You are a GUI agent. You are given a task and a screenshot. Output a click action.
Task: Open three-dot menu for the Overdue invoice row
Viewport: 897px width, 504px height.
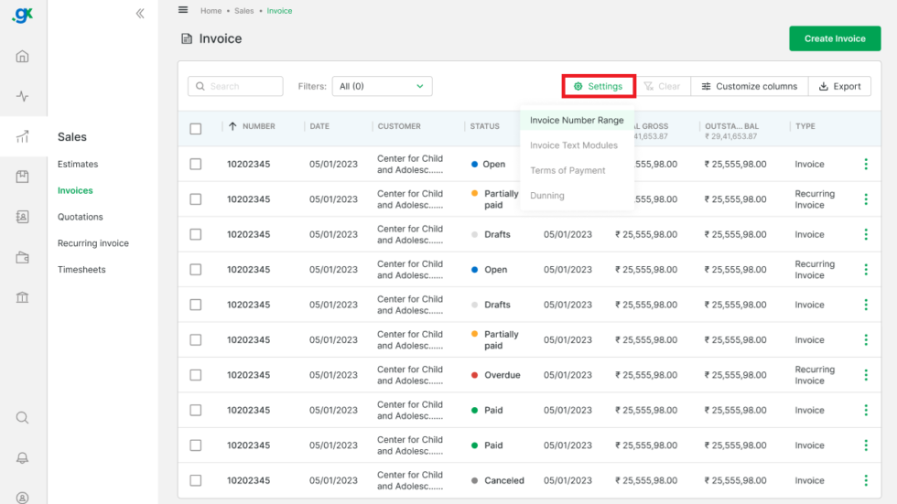[866, 375]
